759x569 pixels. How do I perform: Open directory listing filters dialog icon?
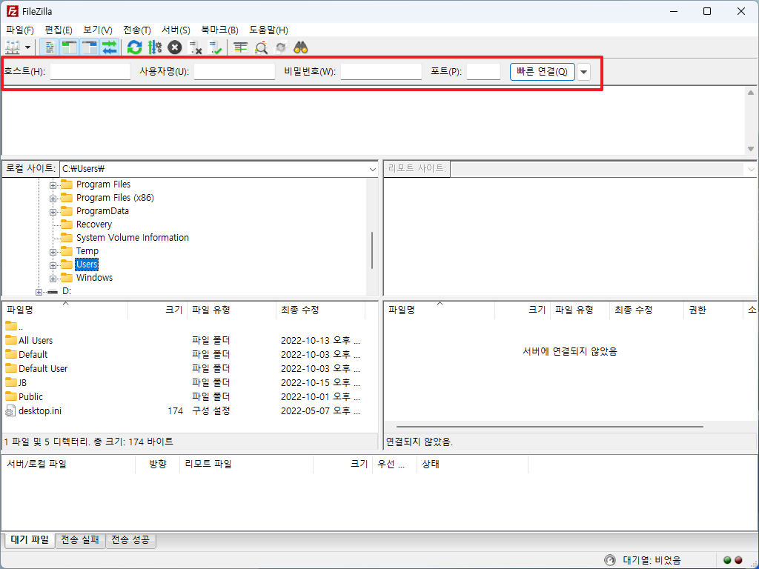pyautogui.click(x=241, y=47)
